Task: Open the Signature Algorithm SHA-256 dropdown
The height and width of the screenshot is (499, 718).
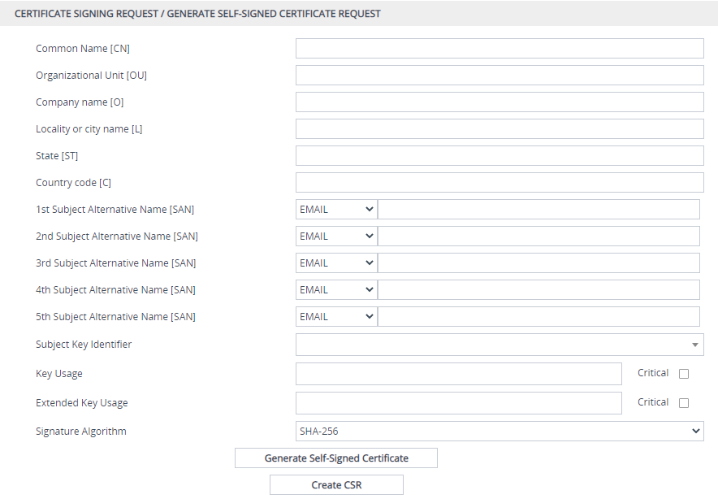Action: pos(500,432)
